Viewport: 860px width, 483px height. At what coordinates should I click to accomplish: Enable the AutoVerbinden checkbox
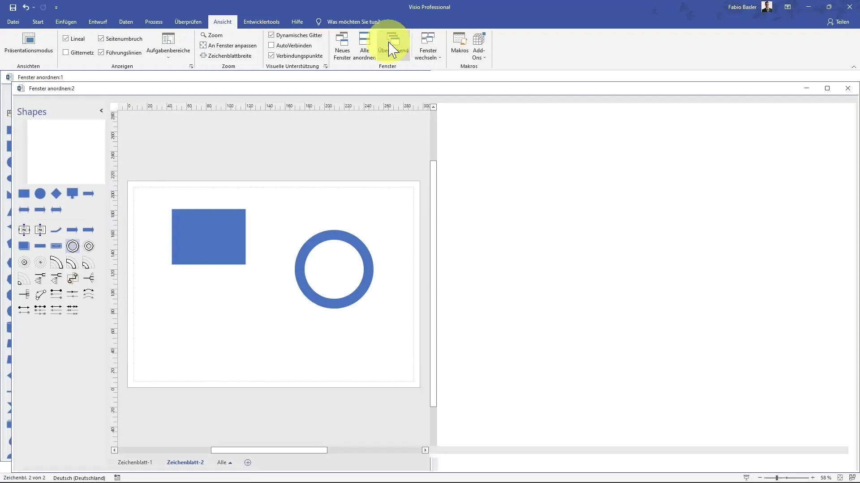[271, 45]
